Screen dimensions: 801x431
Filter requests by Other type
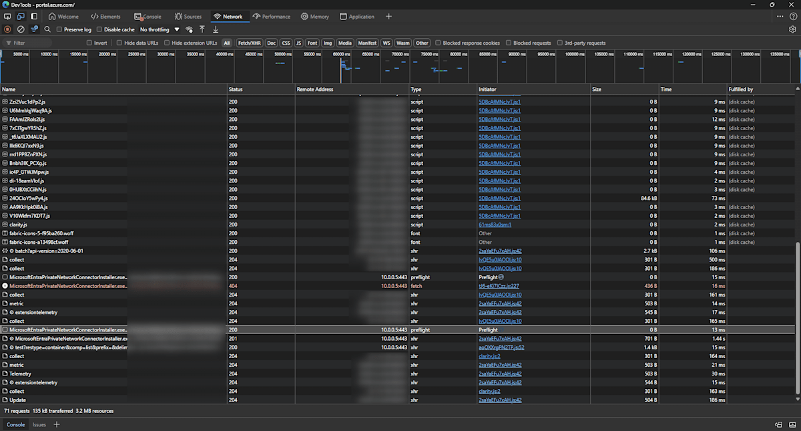pyautogui.click(x=422, y=43)
